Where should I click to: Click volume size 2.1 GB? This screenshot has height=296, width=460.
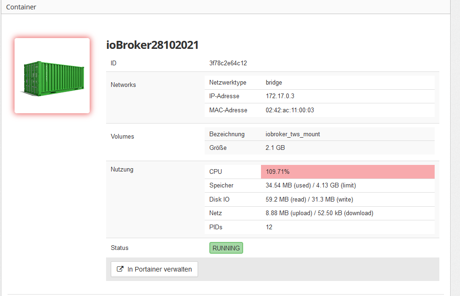[275, 148]
